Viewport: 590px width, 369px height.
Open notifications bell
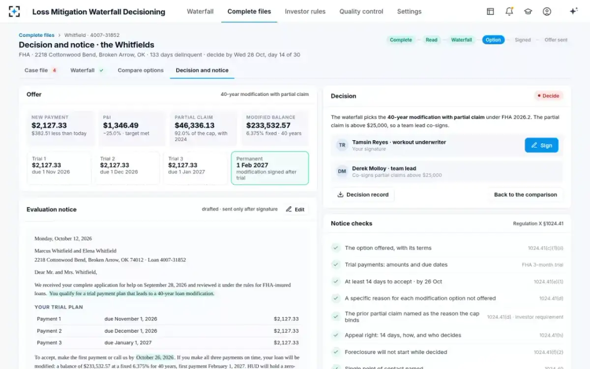(509, 11)
